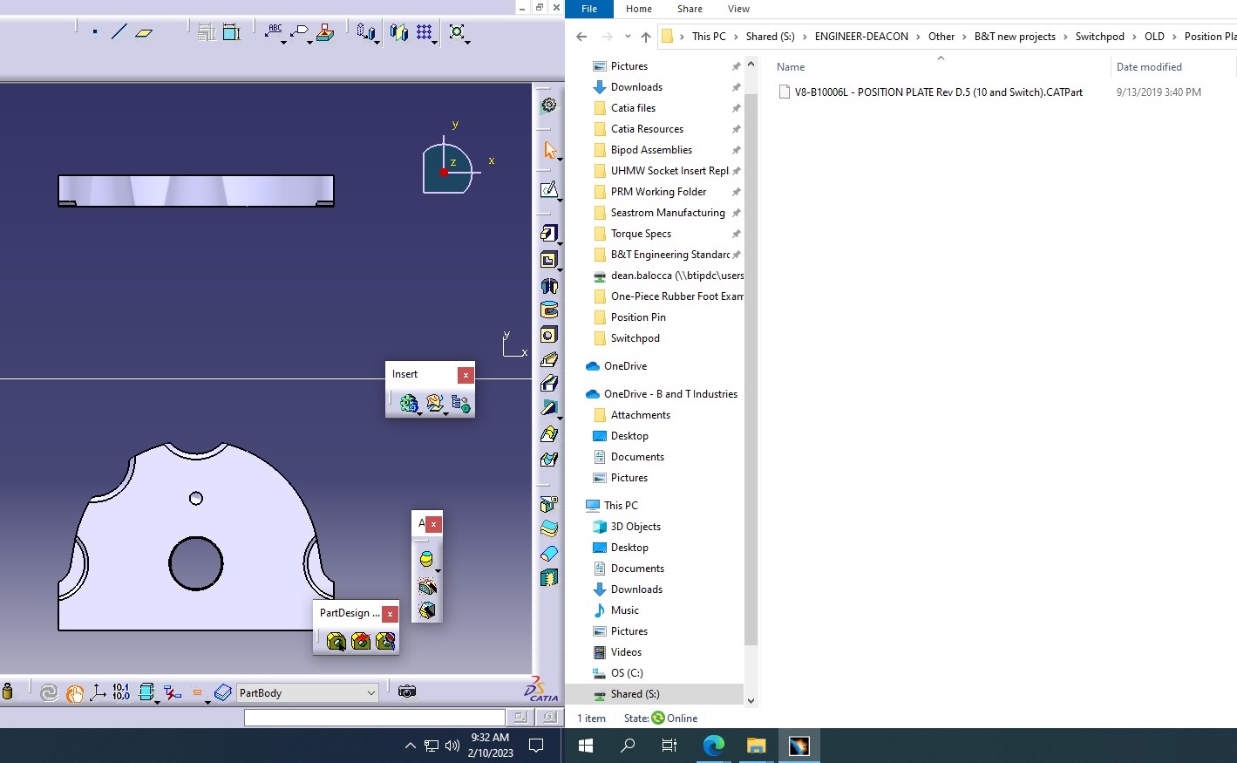
Task: Click the Axis System icon
Action: coord(98,693)
